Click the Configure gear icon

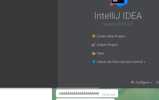click(x=133, y=82)
